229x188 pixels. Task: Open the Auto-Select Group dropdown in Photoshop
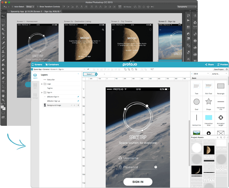pyautogui.click(x=30, y=7)
